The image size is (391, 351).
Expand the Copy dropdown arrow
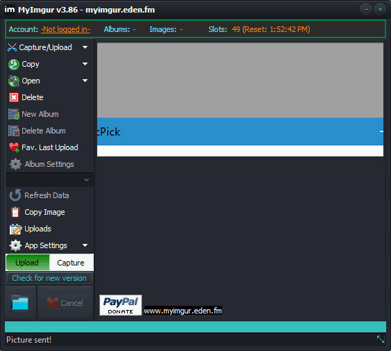coord(85,64)
